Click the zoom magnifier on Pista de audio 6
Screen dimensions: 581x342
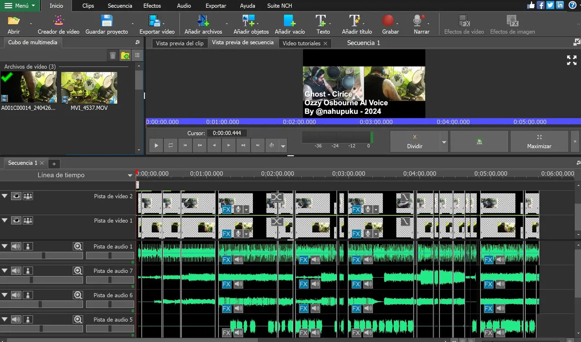78,295
